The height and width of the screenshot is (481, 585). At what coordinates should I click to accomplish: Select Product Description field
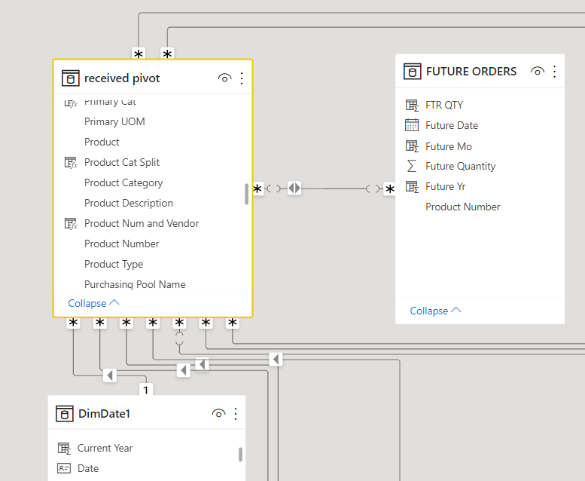click(129, 203)
